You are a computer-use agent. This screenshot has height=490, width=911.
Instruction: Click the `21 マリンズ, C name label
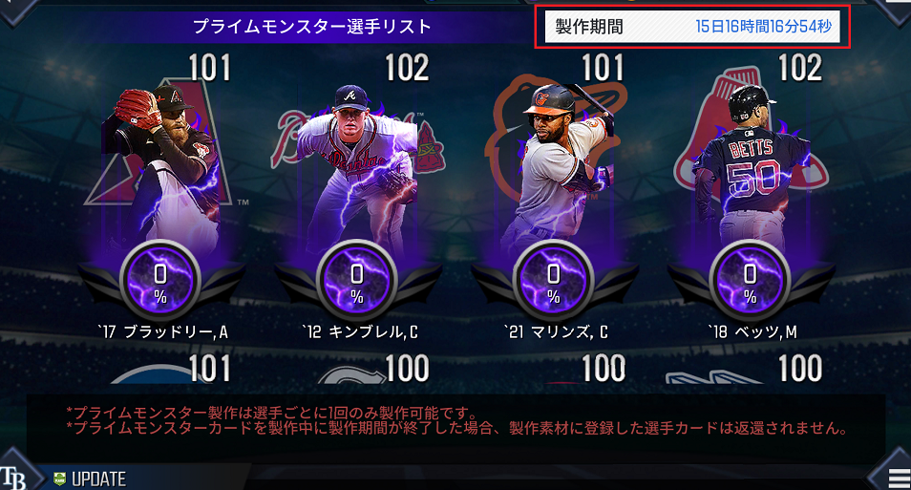pos(556,331)
